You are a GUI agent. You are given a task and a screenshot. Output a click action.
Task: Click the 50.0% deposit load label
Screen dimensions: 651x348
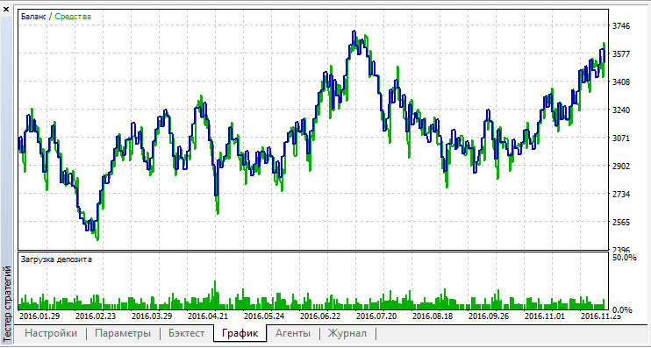(624, 258)
